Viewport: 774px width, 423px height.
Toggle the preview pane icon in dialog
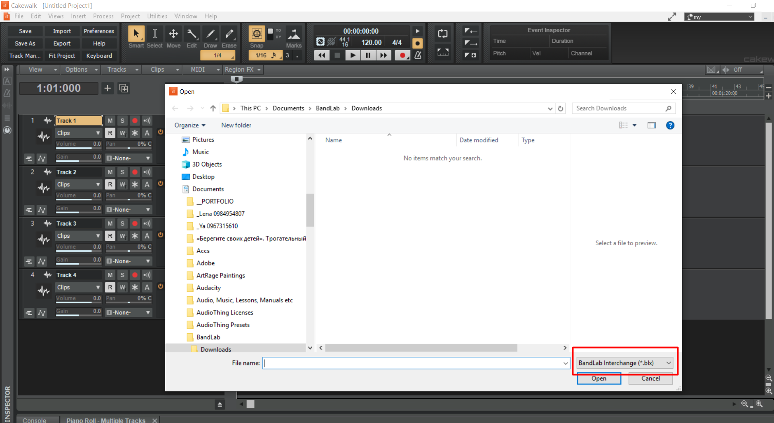tap(652, 125)
